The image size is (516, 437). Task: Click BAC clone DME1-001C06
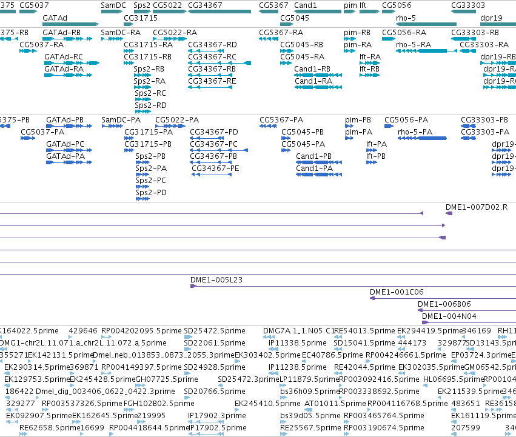(443, 298)
